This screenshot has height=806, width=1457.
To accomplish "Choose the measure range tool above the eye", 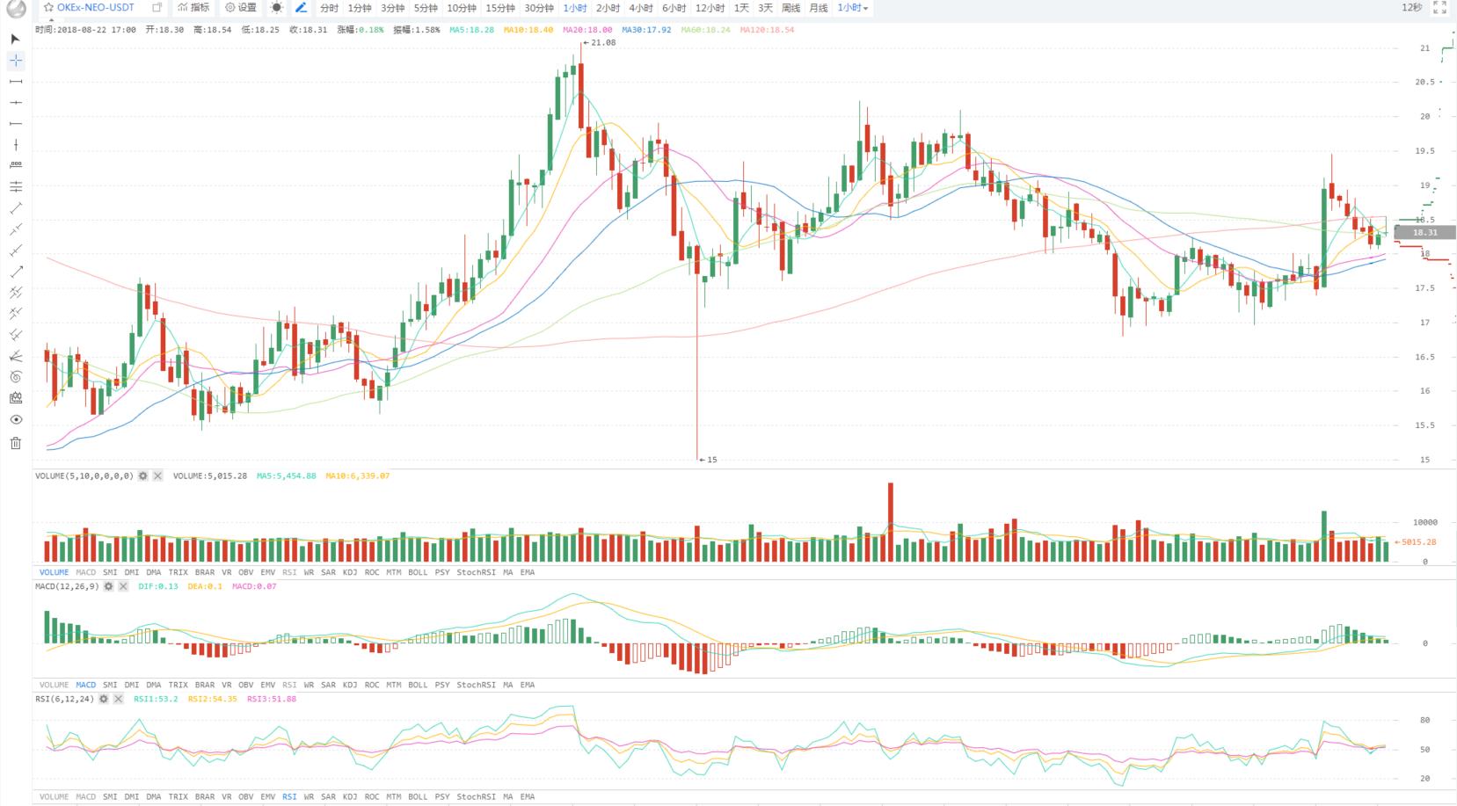I will click(x=15, y=398).
